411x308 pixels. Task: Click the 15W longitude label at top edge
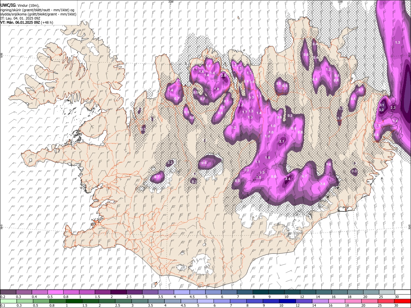[x=340, y=1]
